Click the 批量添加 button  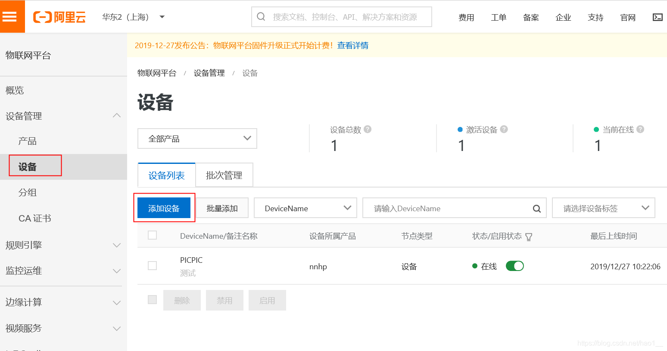click(x=222, y=208)
